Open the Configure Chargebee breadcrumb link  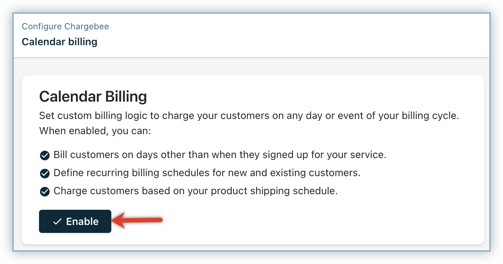pos(65,26)
